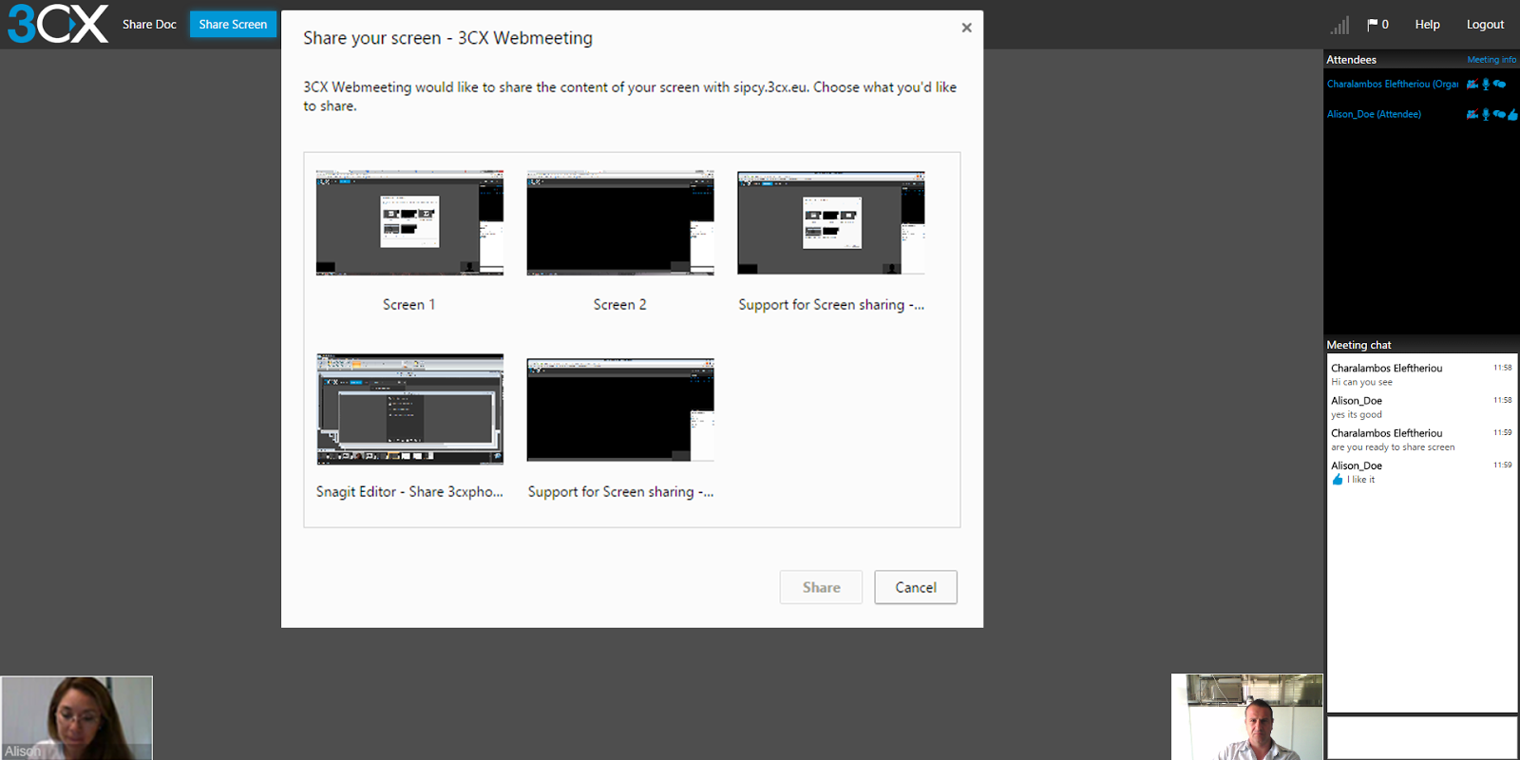
Task: Click the thumbs-up icon in chat message
Action: point(1338,480)
